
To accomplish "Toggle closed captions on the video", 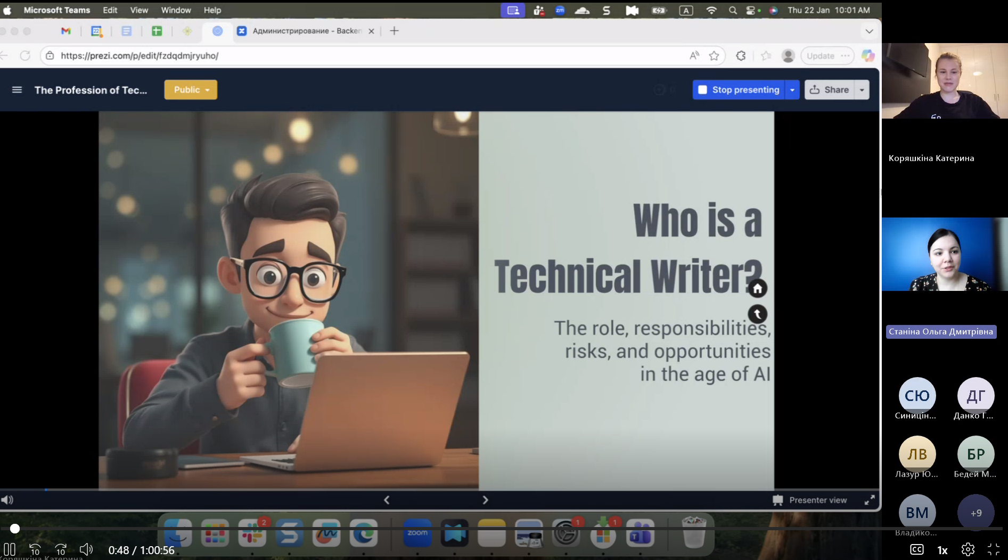I will click(x=916, y=549).
